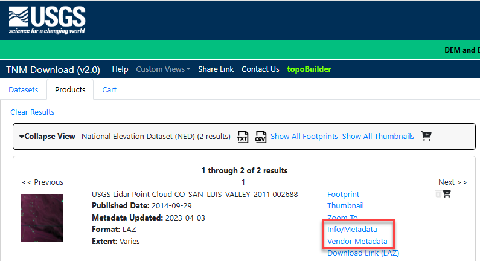This screenshot has width=480, height=261.
Task: Click the Thumbnail link
Action: [345, 205]
